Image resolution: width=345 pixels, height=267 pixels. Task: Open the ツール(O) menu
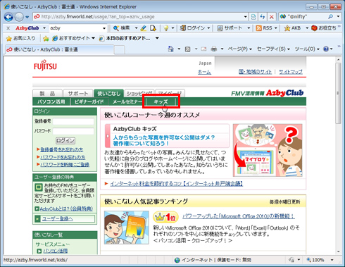[x=307, y=49]
